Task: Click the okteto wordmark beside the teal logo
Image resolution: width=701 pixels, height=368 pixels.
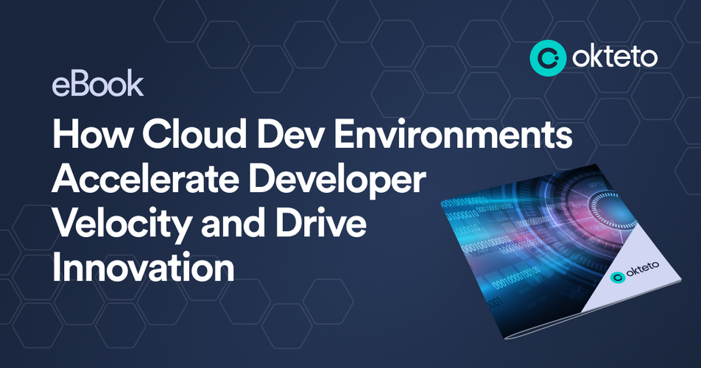Action: [615, 56]
